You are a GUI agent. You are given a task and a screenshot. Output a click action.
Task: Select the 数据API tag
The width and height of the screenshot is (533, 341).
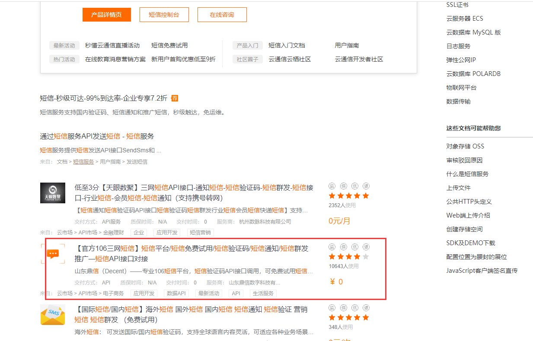point(176,294)
